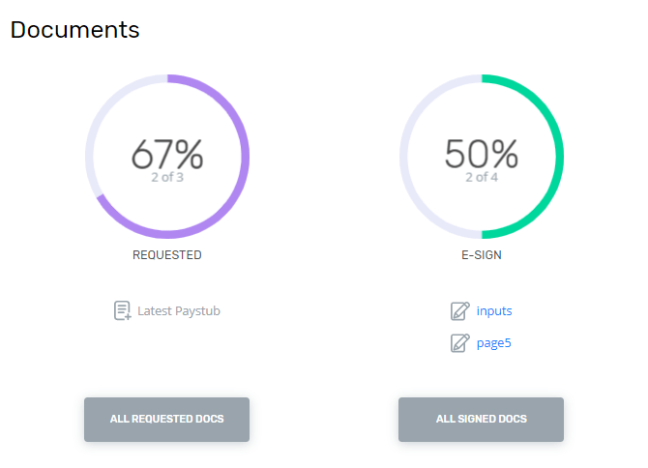
Task: View All Signed Docs
Action: point(481,420)
